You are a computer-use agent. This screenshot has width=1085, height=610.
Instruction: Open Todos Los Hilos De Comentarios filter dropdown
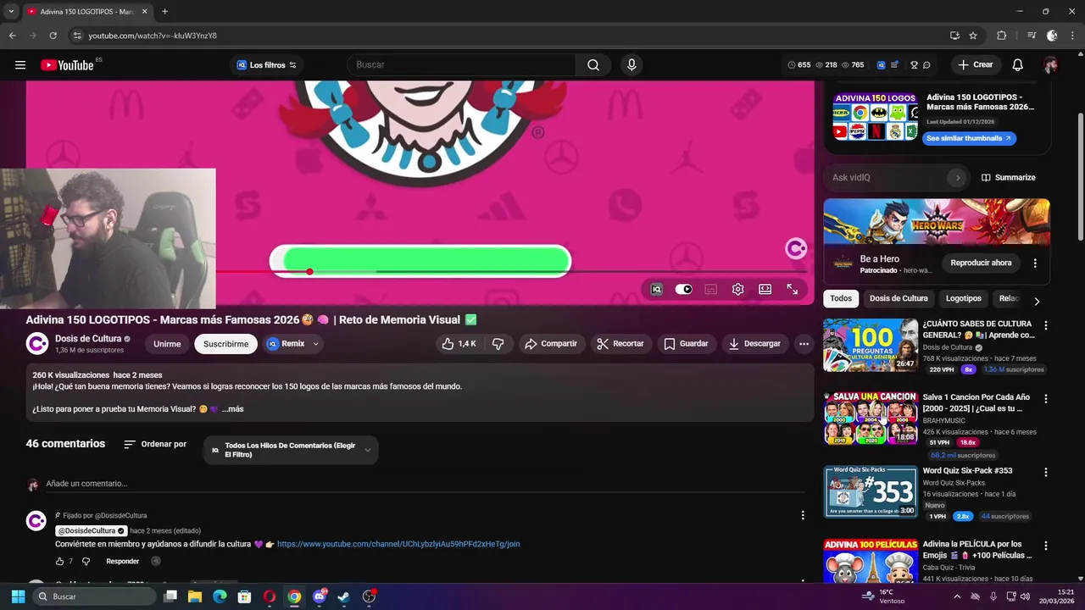(x=291, y=450)
